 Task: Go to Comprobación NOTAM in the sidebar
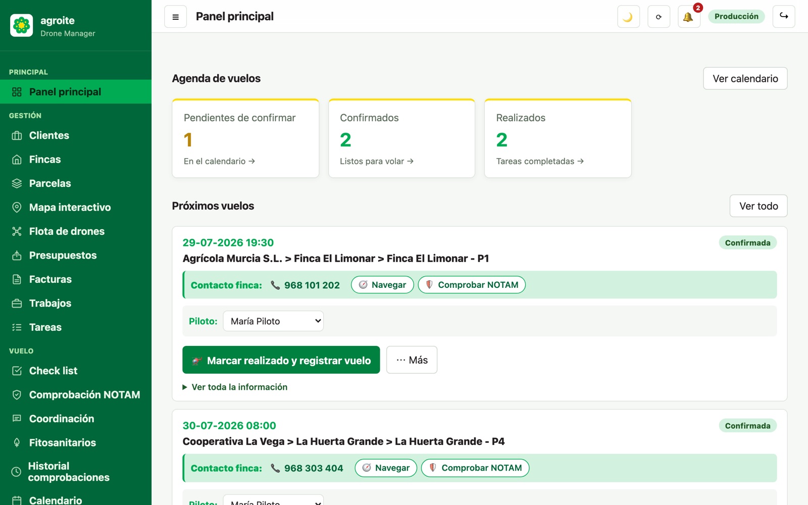click(x=76, y=395)
